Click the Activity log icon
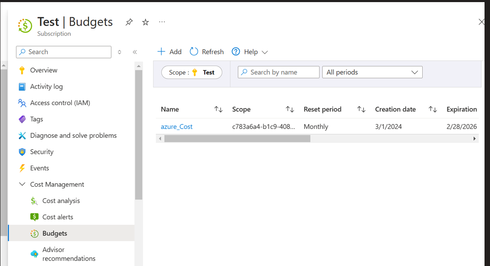Image resolution: width=490 pixels, height=266 pixels. tap(22, 87)
